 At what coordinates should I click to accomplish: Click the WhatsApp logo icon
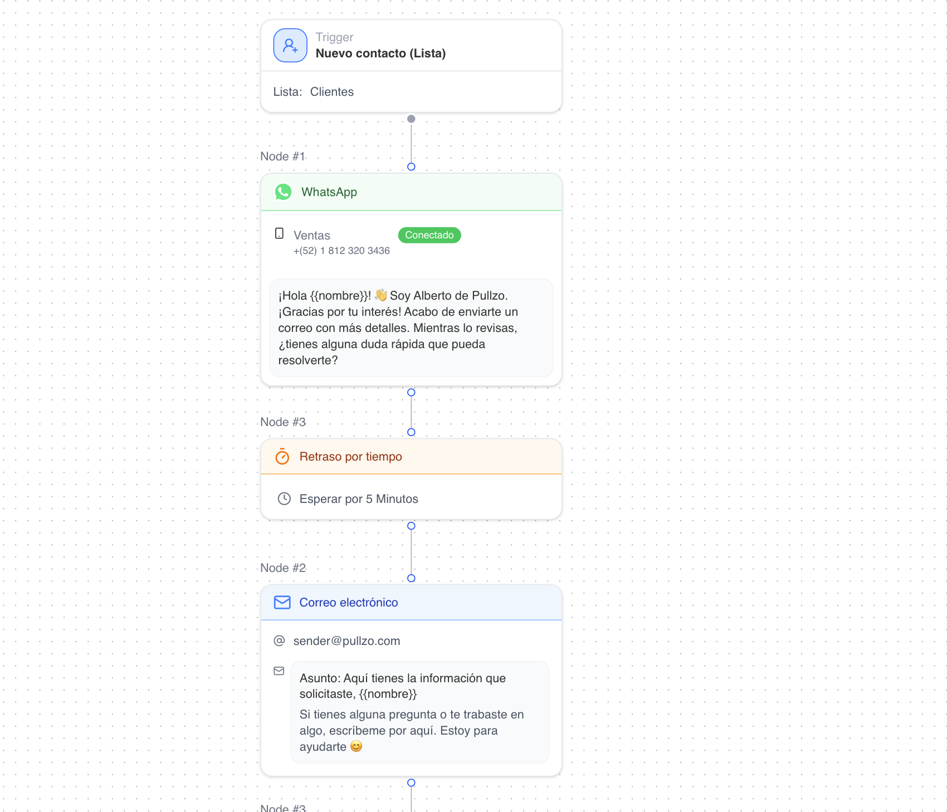[x=283, y=192]
